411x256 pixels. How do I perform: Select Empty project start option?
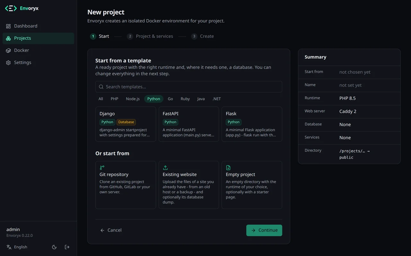(252, 185)
